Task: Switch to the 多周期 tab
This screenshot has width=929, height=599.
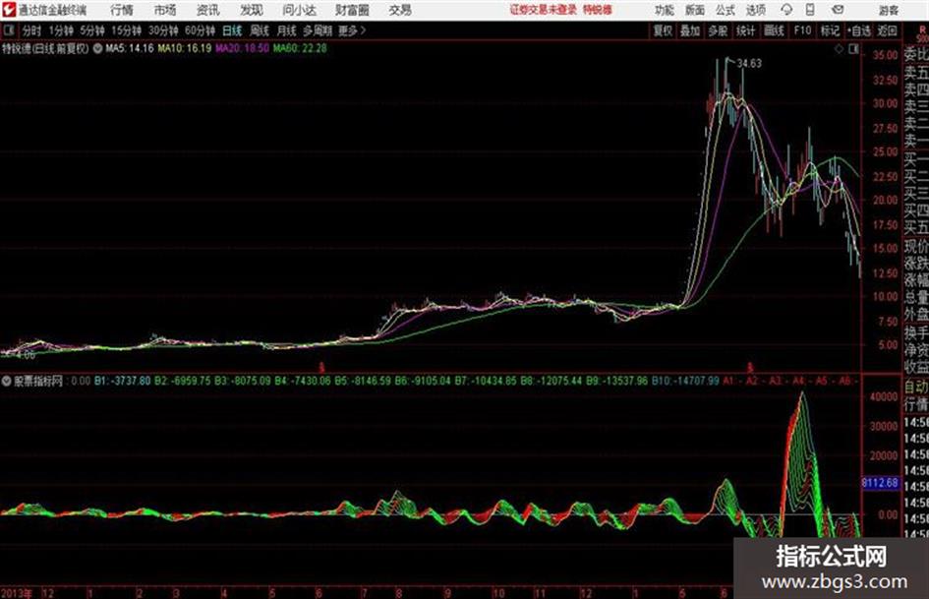Action: (318, 30)
